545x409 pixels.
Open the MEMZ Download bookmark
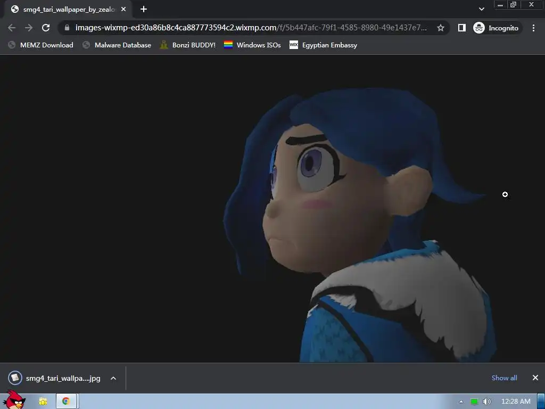(40, 45)
